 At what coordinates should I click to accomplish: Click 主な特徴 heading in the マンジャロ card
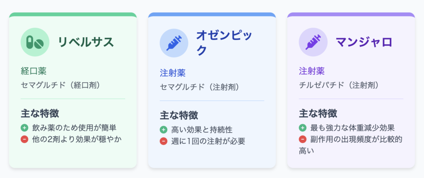tap(318, 114)
